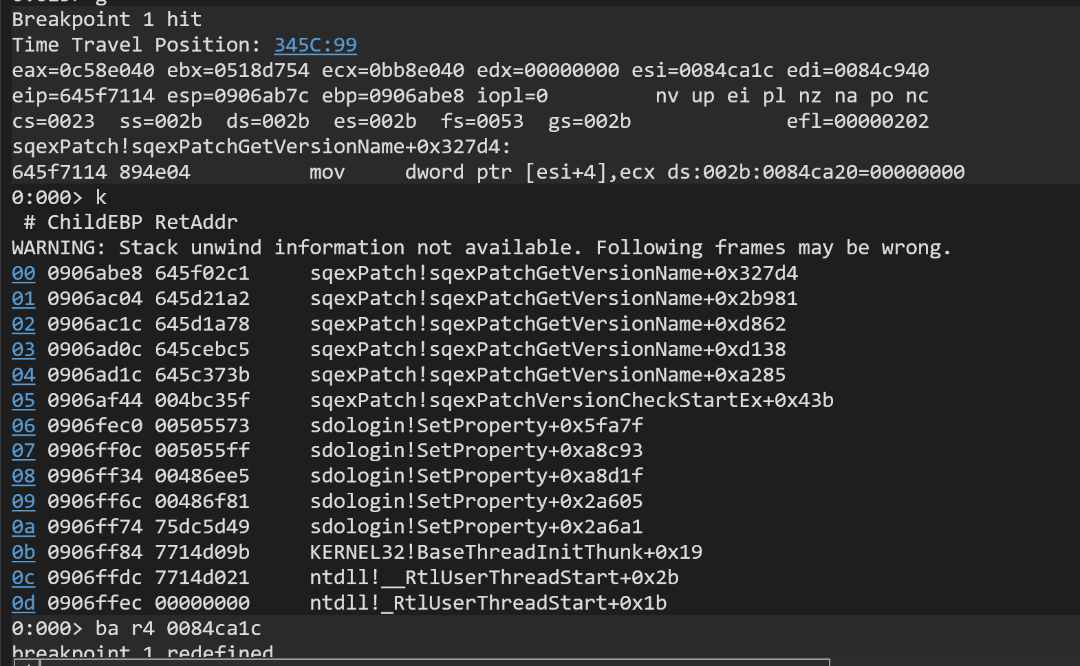Select stack frame 0a link
1080x666 pixels.
[23, 527]
